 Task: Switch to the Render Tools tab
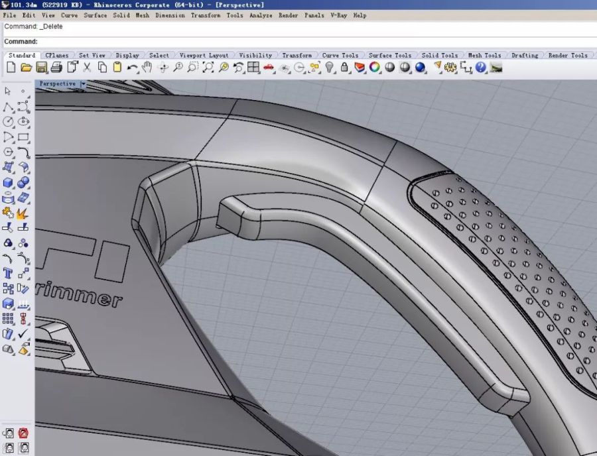coord(568,56)
